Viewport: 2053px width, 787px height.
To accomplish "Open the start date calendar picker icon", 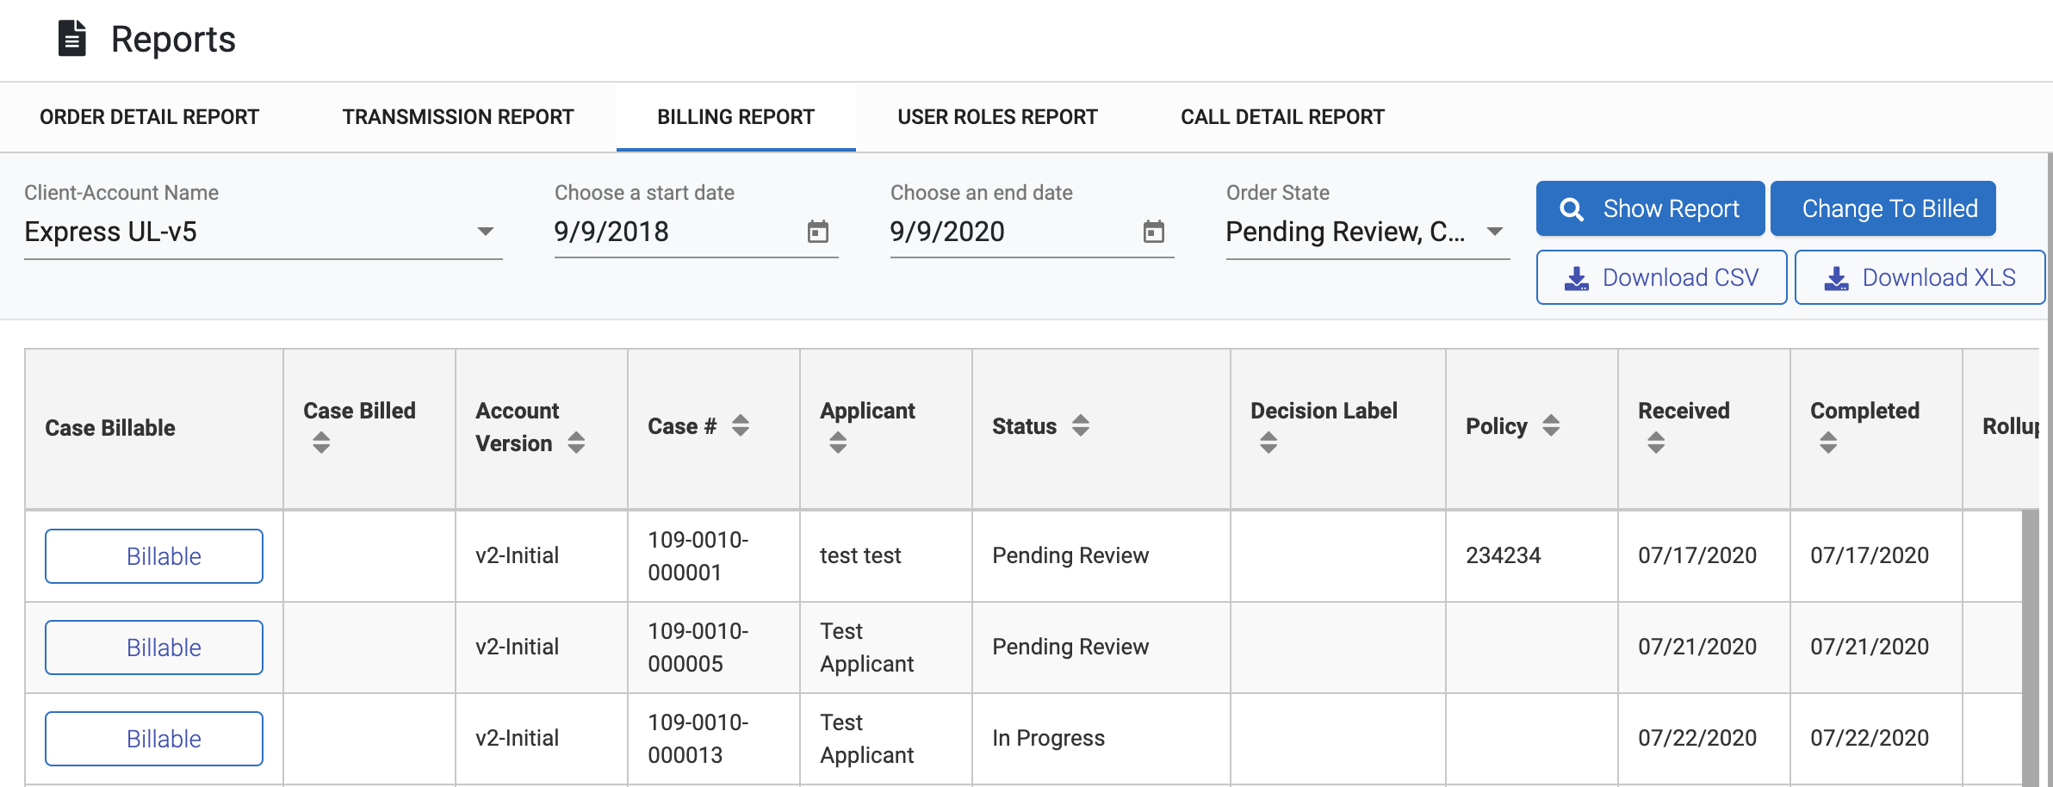I will tap(817, 232).
